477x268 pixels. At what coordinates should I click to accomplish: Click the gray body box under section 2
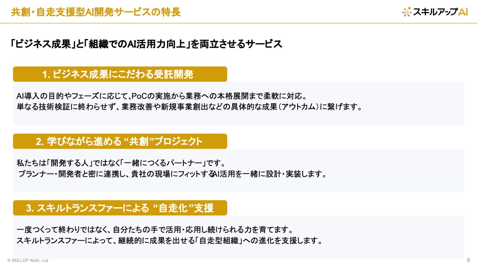pyautogui.click(x=238, y=170)
